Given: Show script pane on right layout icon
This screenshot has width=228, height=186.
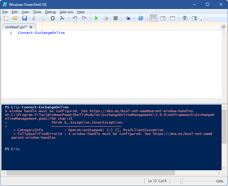Looking at the screenshot, I should (x=163, y=18).
